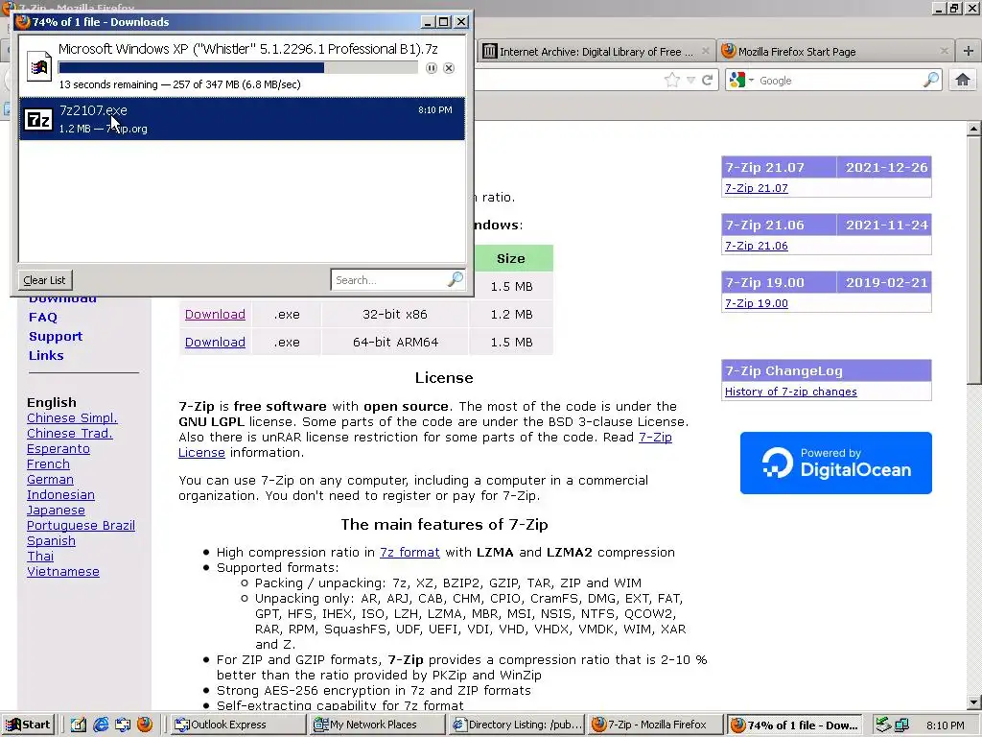The image size is (982, 737).
Task: Launch Firefox from the quick launch bar
Action: (x=145, y=725)
